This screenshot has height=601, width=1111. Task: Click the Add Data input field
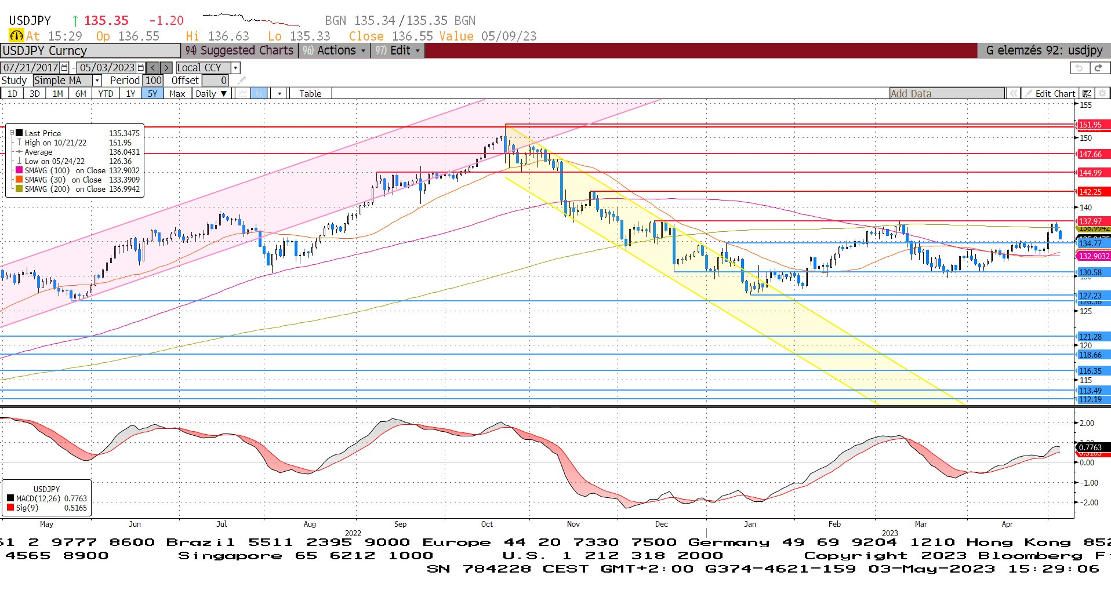coord(947,93)
